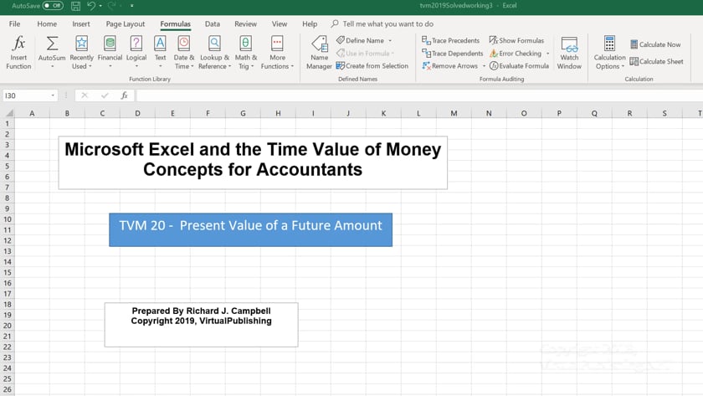Click Remove Arrows
Image resolution: width=703 pixels, height=396 pixels.
449,66
